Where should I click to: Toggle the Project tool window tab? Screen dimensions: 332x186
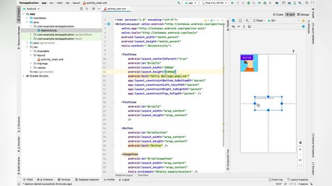19,14
